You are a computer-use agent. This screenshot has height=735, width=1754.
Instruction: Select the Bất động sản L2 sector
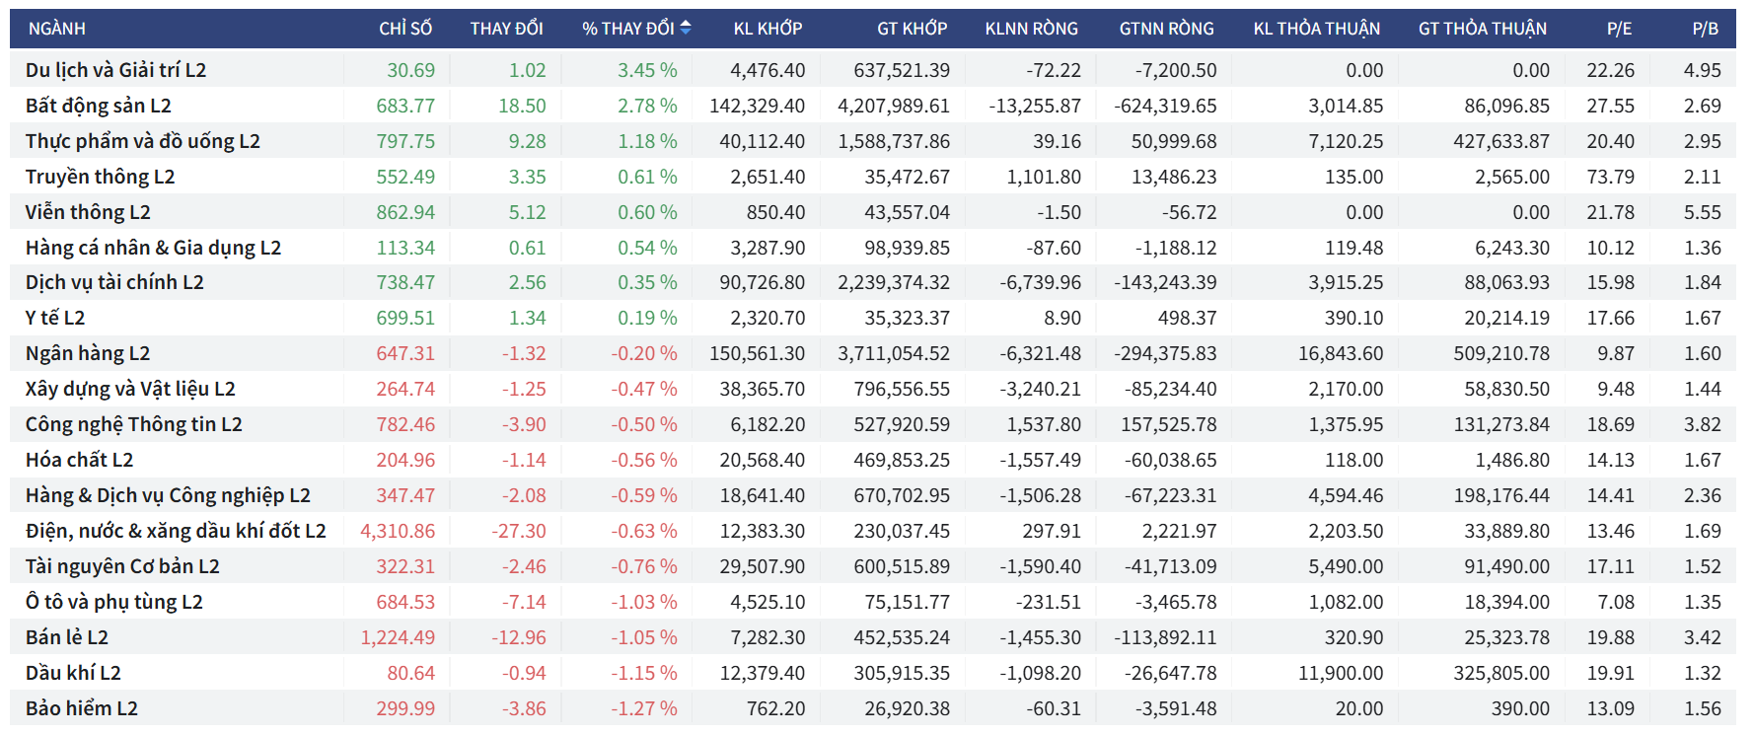coord(98,106)
